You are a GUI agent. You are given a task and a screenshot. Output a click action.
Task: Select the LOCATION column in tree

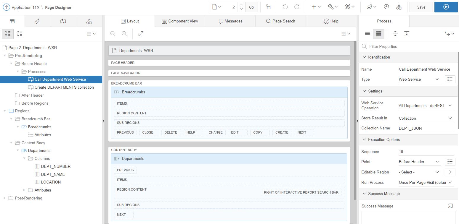pyautogui.click(x=51, y=182)
